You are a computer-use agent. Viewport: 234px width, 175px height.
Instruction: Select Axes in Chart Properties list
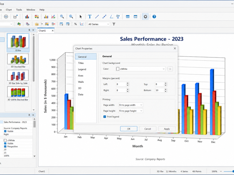[86, 76]
